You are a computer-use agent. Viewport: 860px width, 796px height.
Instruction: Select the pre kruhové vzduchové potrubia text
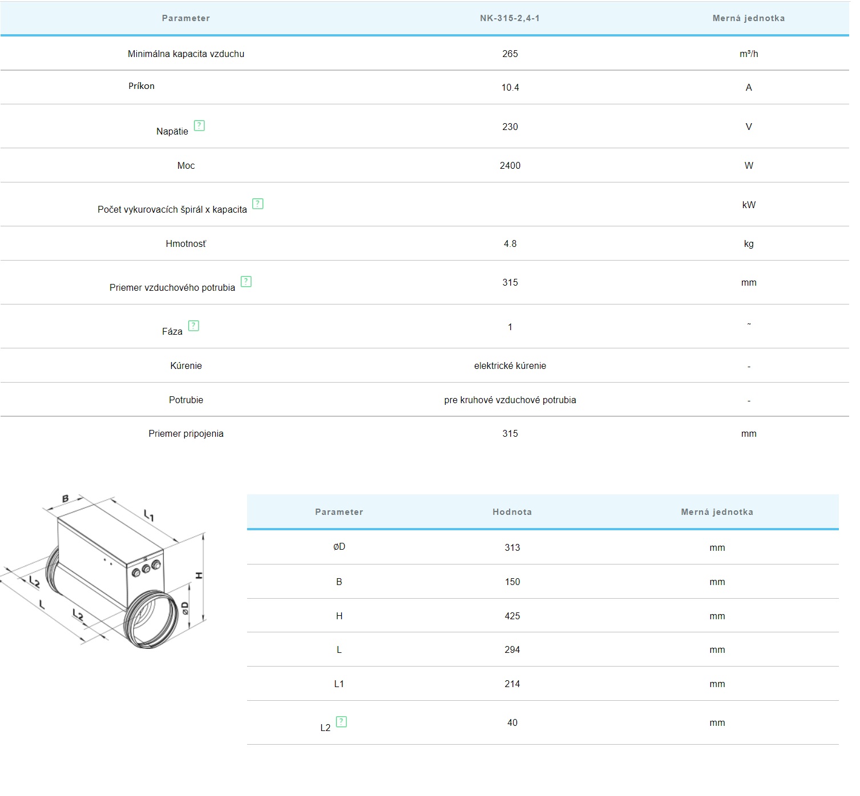510,400
